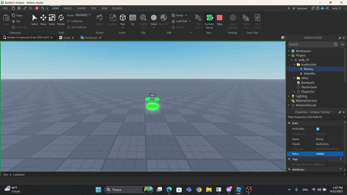The width and height of the screenshot is (347, 195).
Task: Click the Part insert cube icon
Action: pos(123,17)
